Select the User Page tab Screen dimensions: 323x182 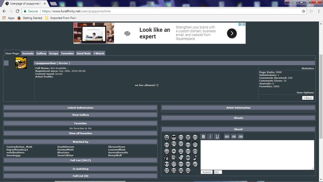click(x=12, y=53)
